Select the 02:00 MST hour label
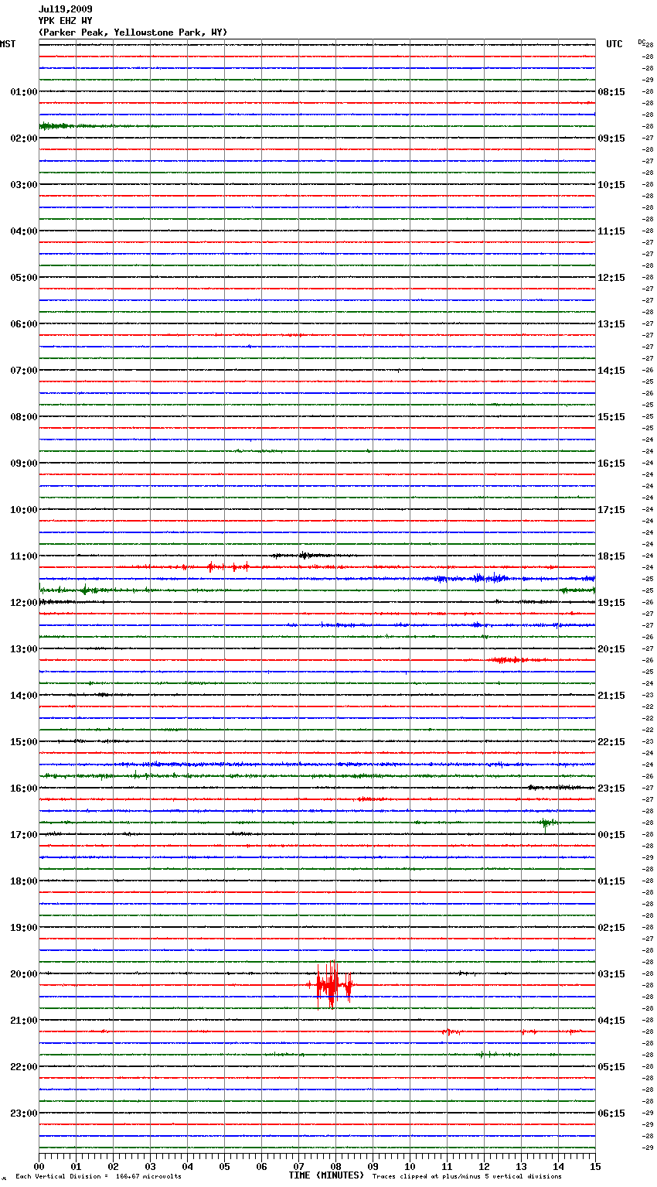This screenshot has height=1187, width=657. click(24, 139)
